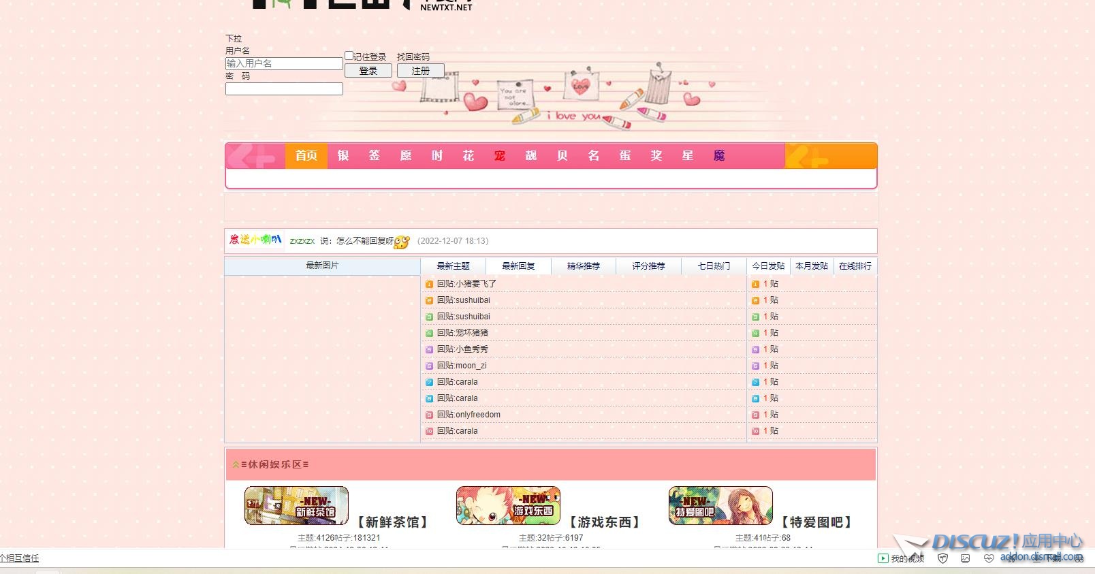
Task: Click the 特爱图吧 forum banner image
Action: tap(720, 506)
